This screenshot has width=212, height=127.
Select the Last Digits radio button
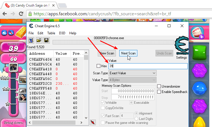tap(137, 118)
